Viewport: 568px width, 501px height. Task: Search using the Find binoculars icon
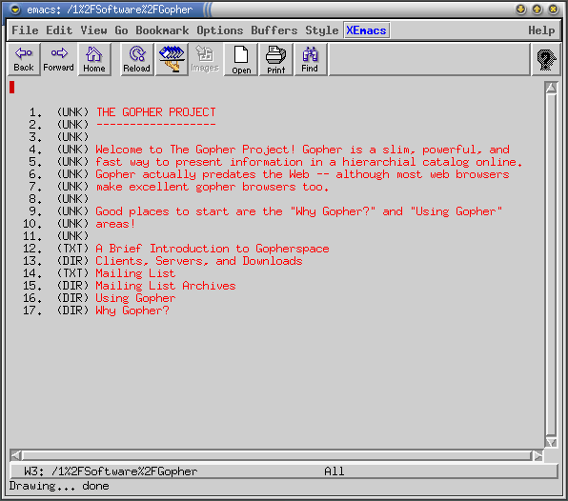pos(310,59)
